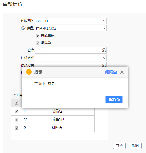Select the 材料仓 table row

click(53, 128)
